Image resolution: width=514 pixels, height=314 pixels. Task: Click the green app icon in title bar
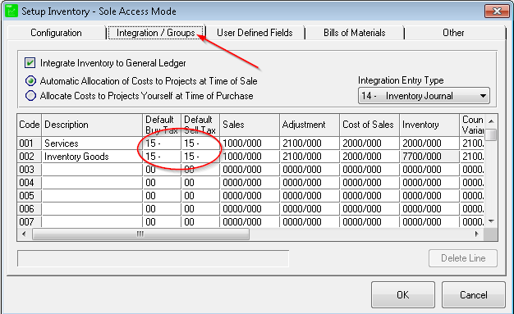click(11, 11)
